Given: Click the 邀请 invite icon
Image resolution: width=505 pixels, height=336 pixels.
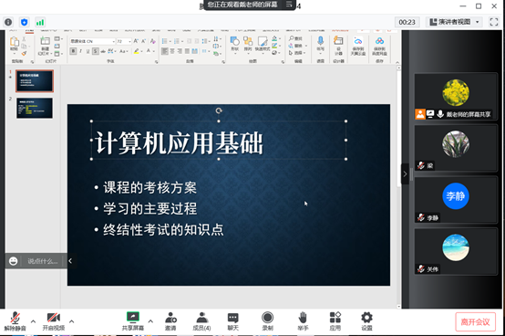Looking at the screenshot, I should point(170,321).
